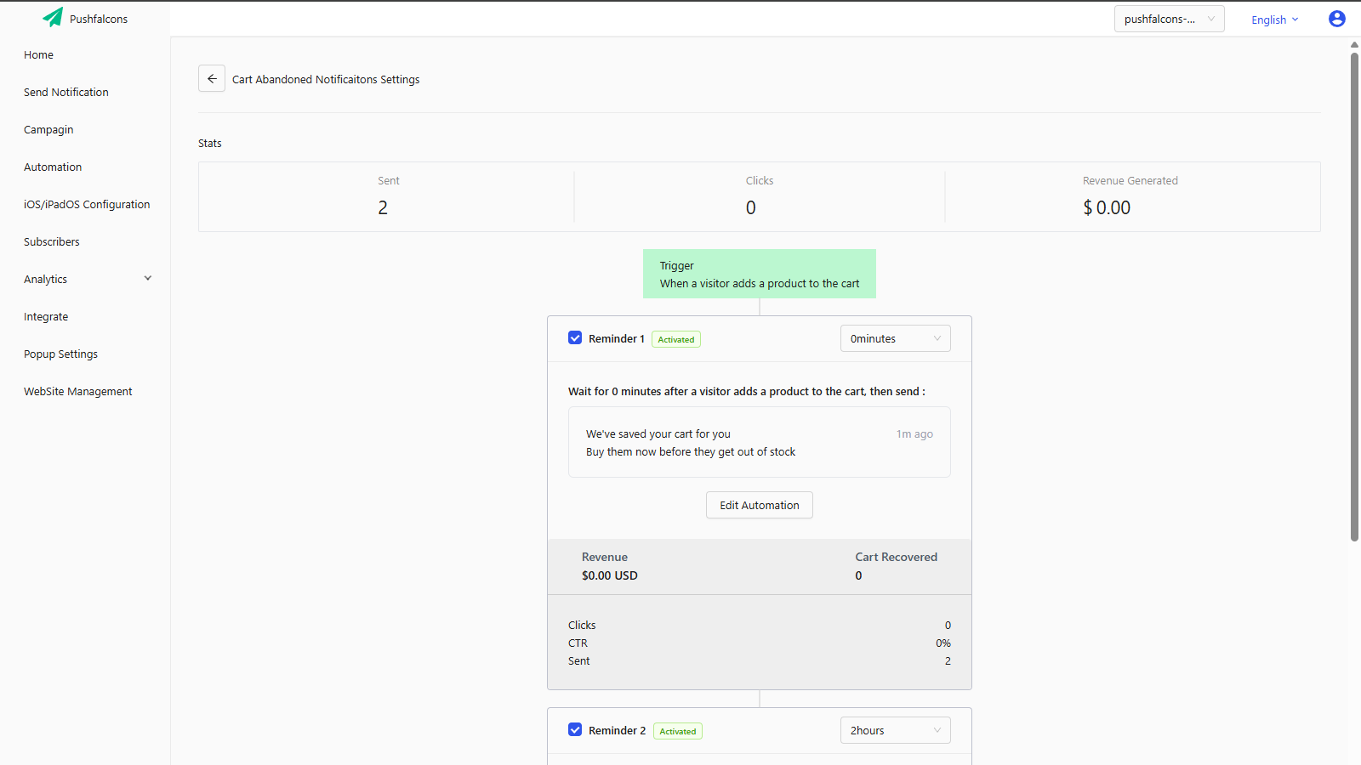Select Campagin in the sidebar menu
1361x765 pixels.
tap(48, 129)
